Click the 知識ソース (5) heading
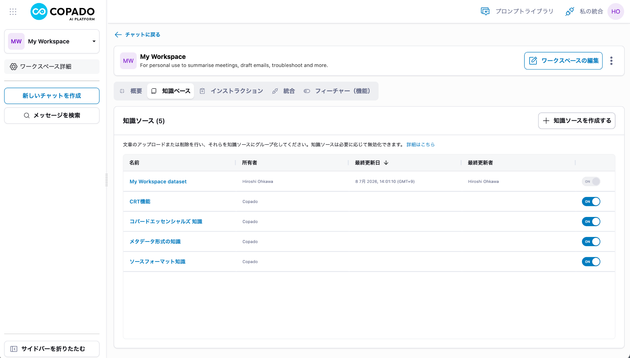The width and height of the screenshot is (630, 358). (144, 121)
